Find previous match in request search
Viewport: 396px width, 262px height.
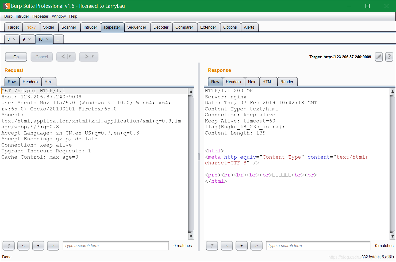[23, 245]
